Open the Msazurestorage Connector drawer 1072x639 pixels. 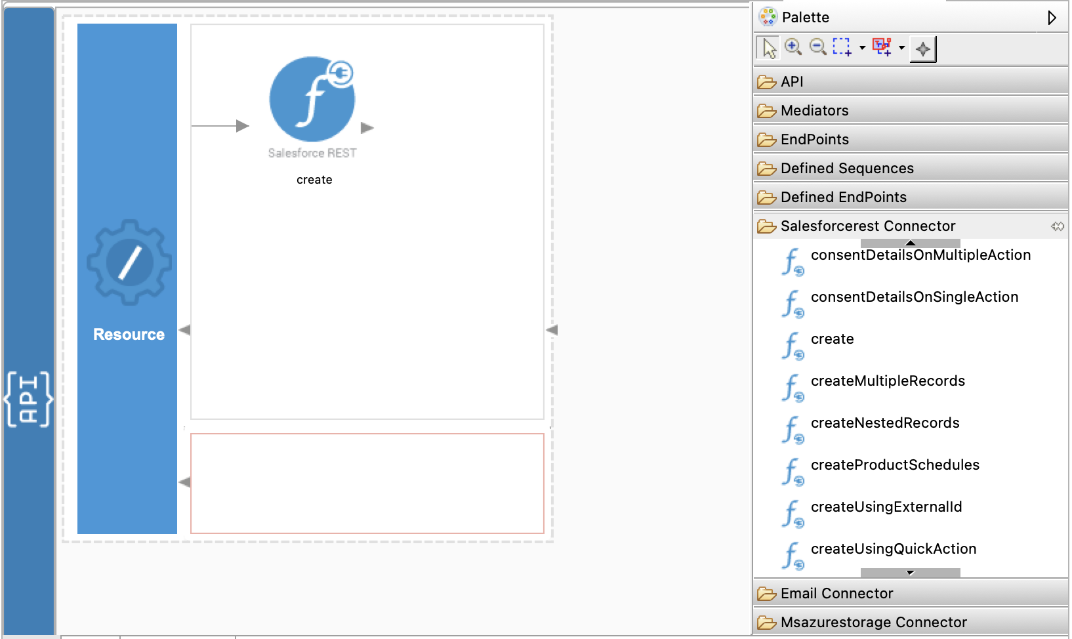click(x=911, y=622)
